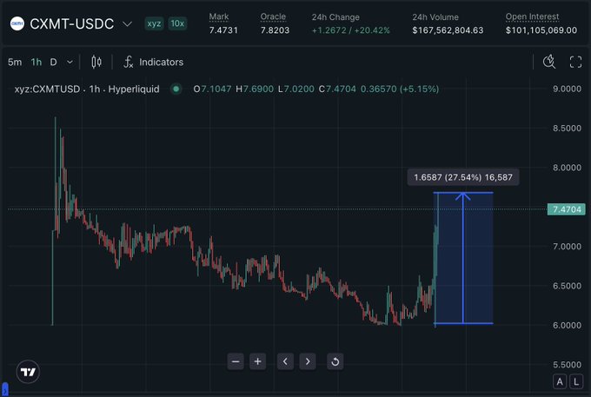The image size is (591, 397).
Task: Click the 10x leverage badge
Action: tap(177, 23)
